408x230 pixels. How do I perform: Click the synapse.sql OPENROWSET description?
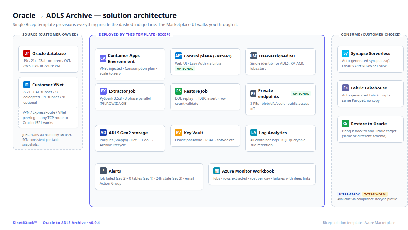pos(366,63)
